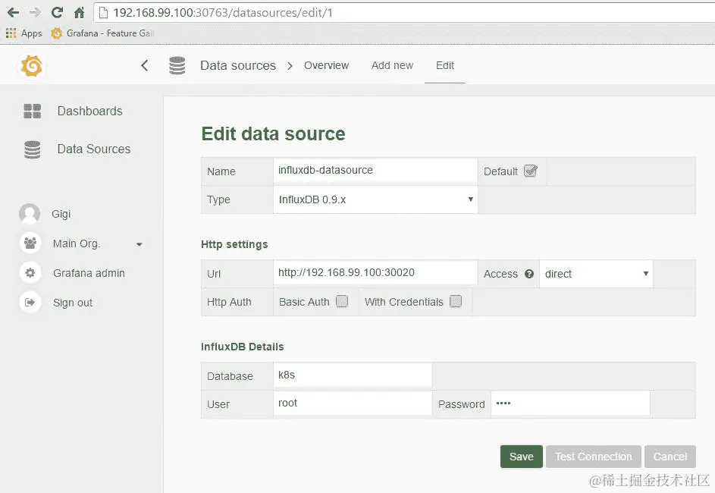This screenshot has height=493, width=715.
Task: Click the Dashboards grid icon in sidebar
Action: [x=33, y=111]
